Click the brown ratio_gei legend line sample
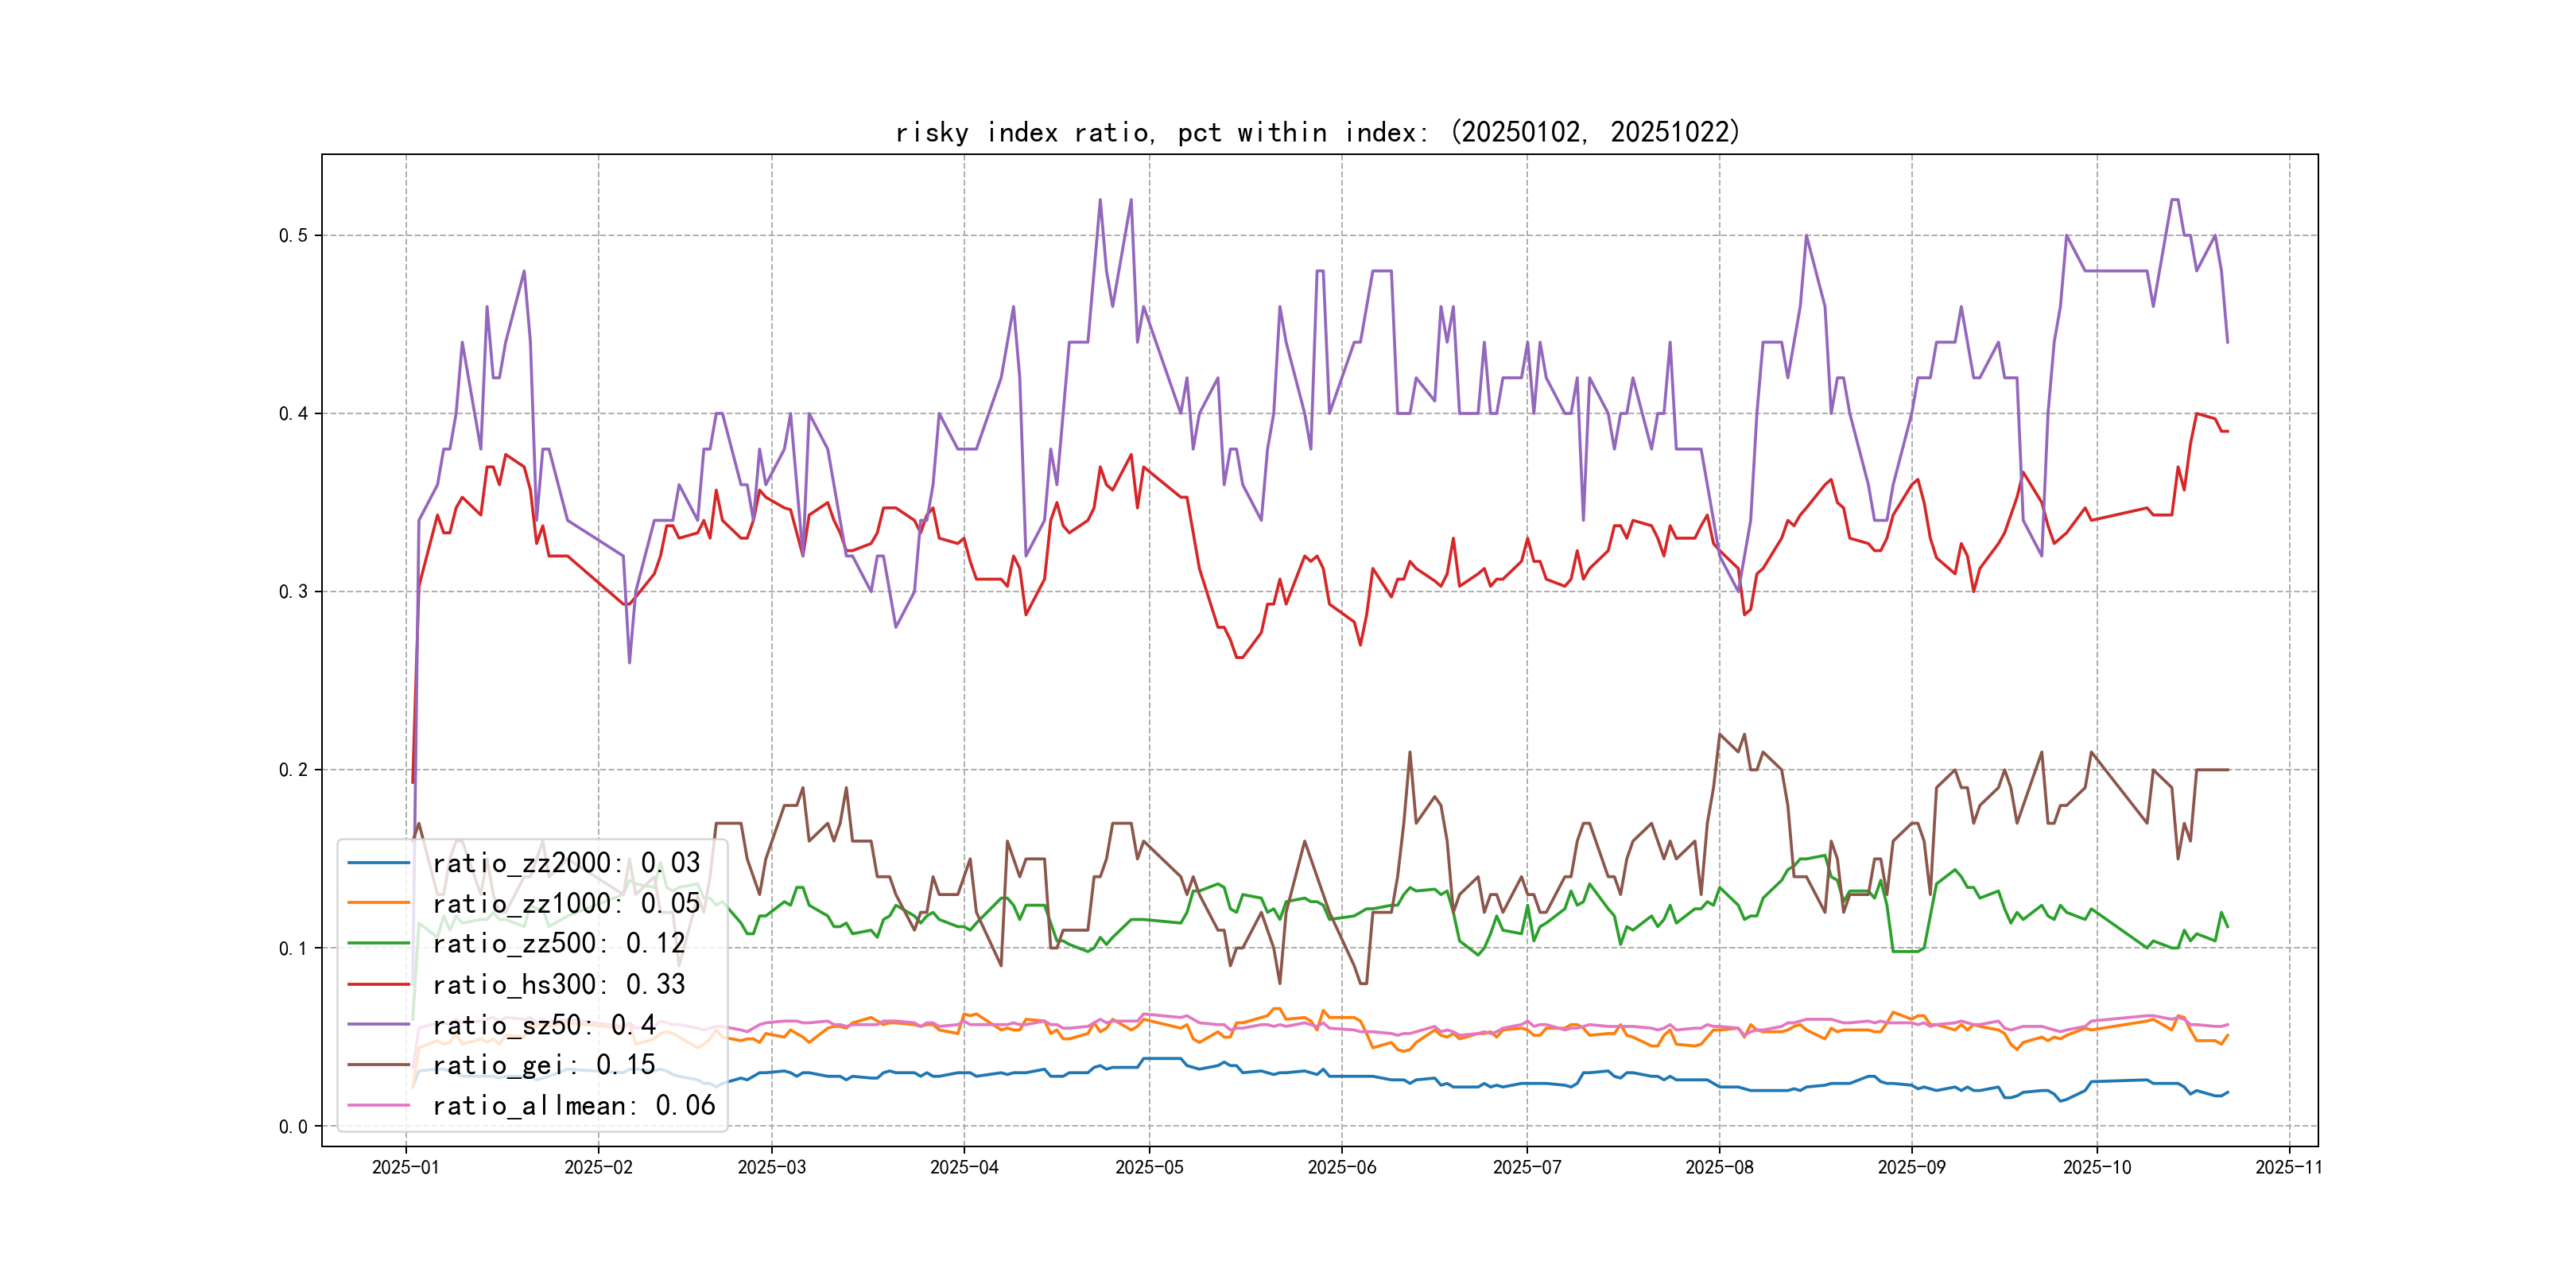This screenshot has height=1288, width=2576. [378, 1065]
